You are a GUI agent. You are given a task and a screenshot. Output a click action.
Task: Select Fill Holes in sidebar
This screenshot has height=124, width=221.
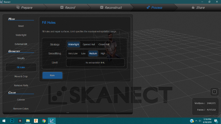(x=21, y=67)
